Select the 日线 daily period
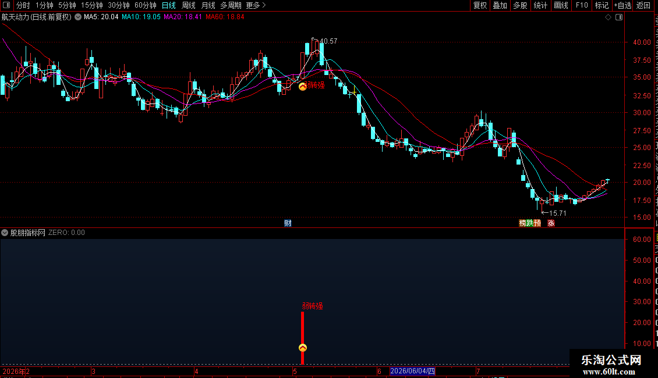This screenshot has width=658, height=378. click(169, 5)
